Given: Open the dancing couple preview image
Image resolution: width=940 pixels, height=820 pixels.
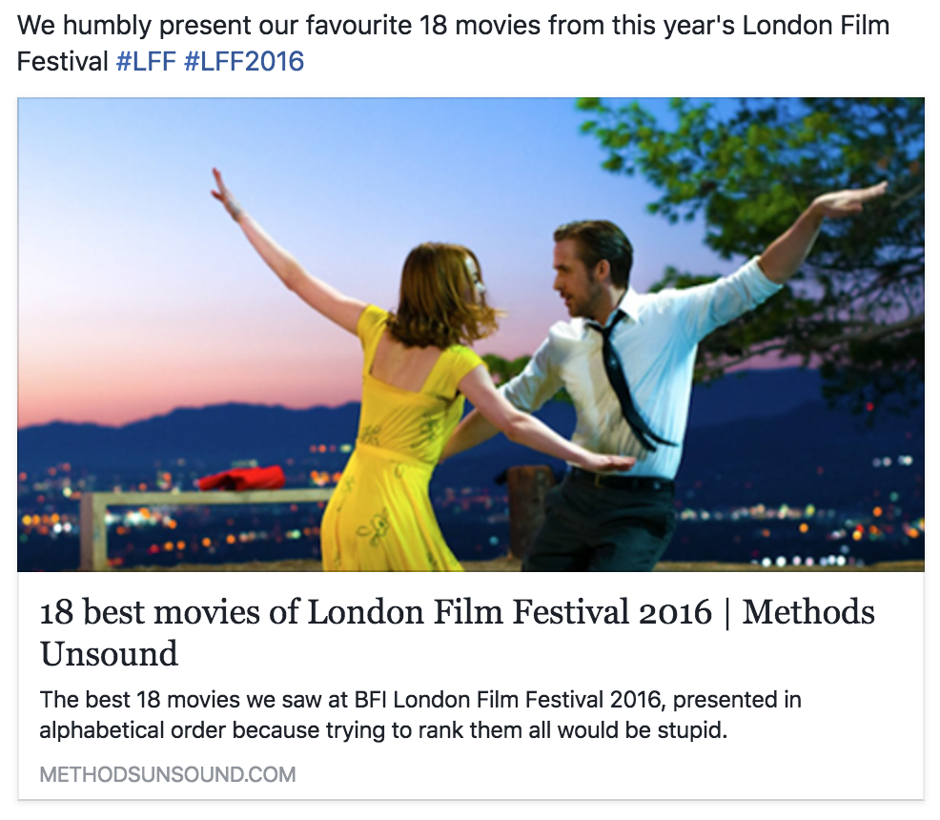Looking at the screenshot, I should tap(470, 334).
